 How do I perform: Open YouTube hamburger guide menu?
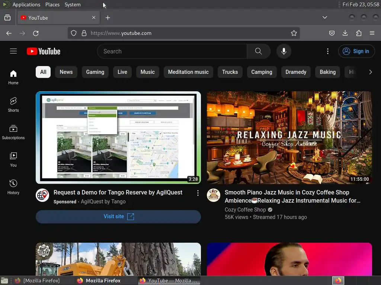coord(13,51)
